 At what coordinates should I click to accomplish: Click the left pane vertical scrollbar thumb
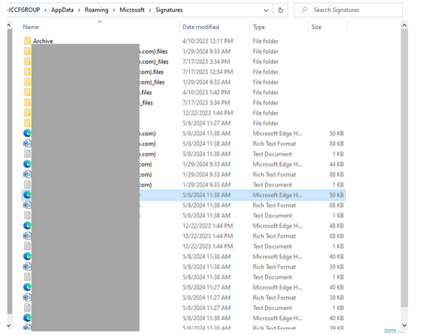(x=10, y=171)
